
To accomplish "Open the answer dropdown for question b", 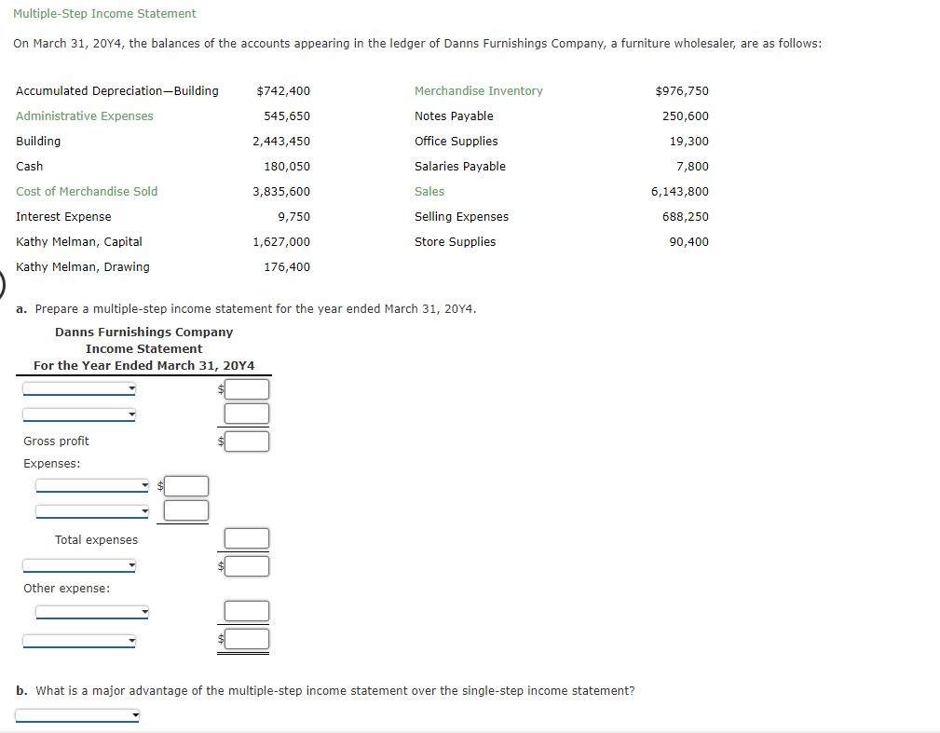I will [78, 715].
